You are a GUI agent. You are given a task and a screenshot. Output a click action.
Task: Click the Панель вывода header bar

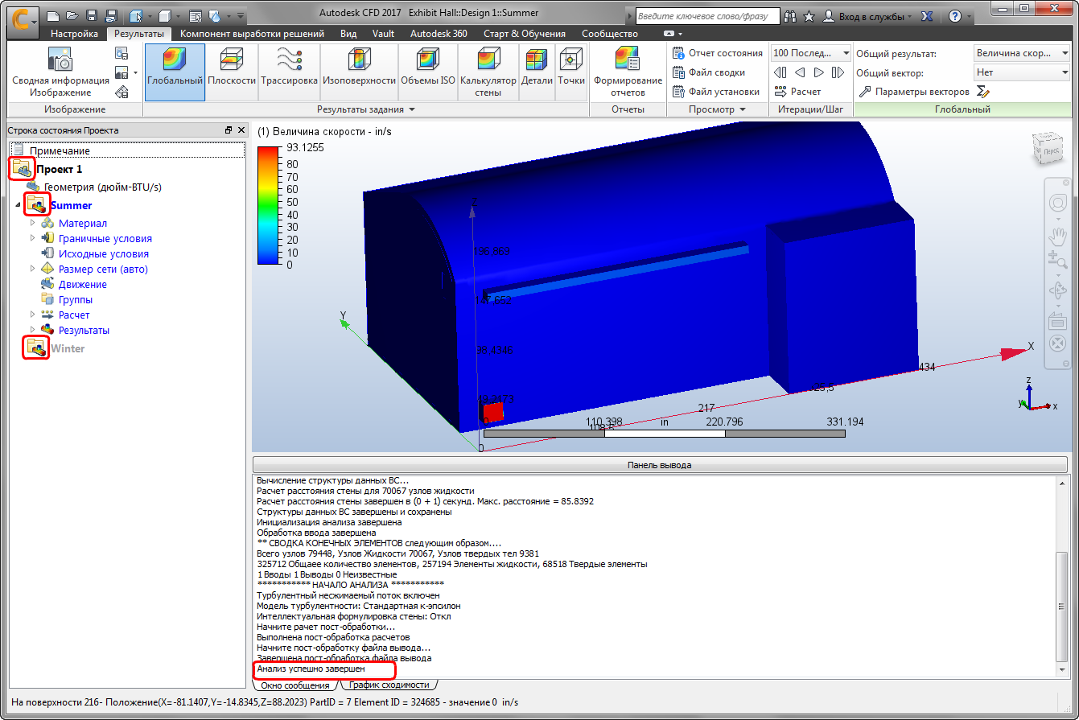659,465
